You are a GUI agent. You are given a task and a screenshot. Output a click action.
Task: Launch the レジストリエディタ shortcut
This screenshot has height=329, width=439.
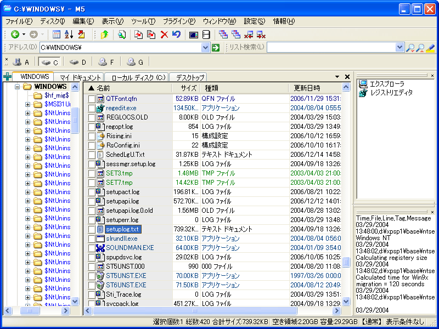click(x=386, y=93)
